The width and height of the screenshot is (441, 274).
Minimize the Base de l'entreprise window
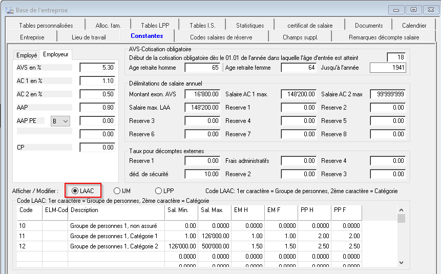(396, 10)
